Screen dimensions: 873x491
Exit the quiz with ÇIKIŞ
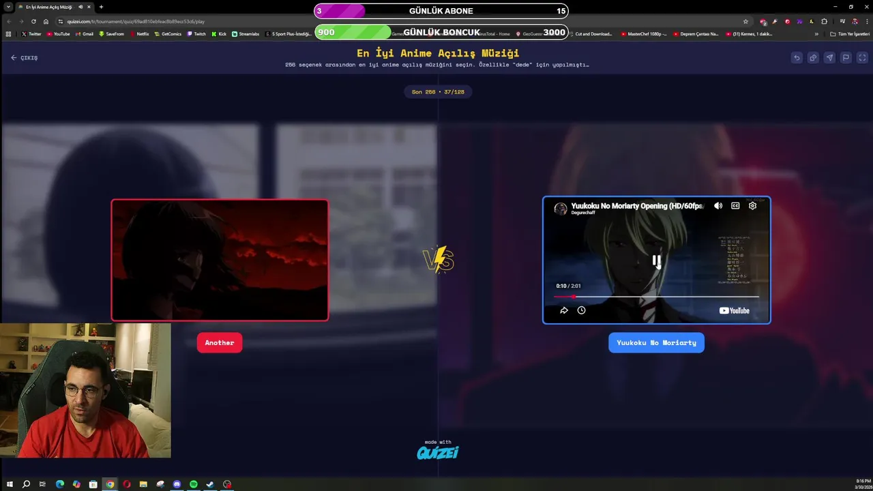pyautogui.click(x=25, y=58)
